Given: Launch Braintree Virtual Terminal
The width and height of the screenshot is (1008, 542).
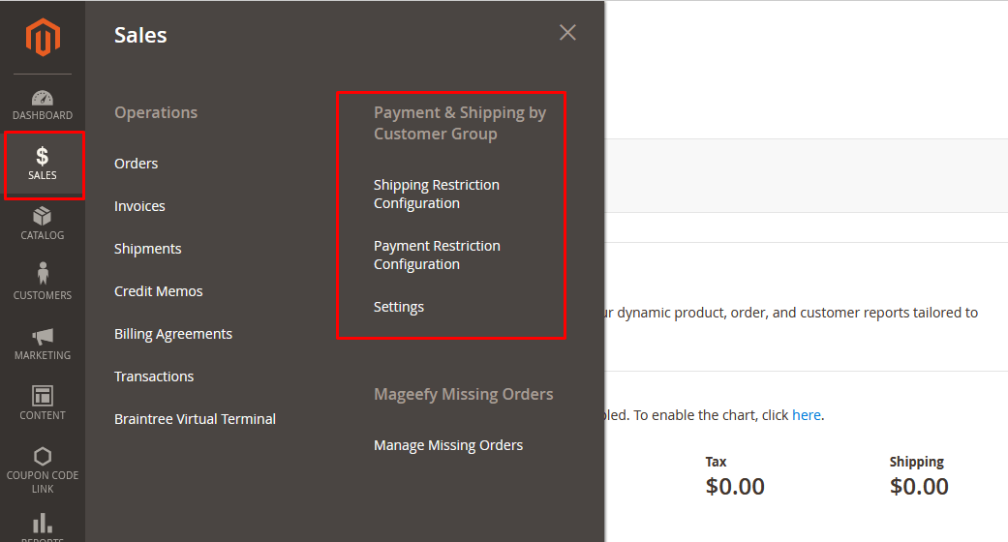Looking at the screenshot, I should point(195,419).
